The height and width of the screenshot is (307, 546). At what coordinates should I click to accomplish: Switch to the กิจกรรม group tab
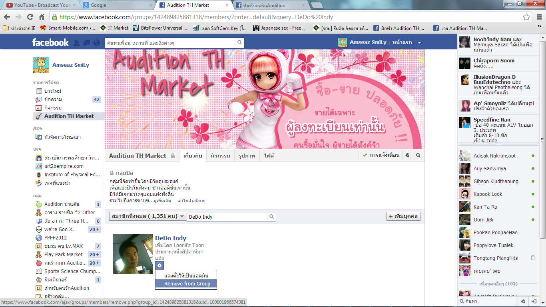click(x=220, y=156)
